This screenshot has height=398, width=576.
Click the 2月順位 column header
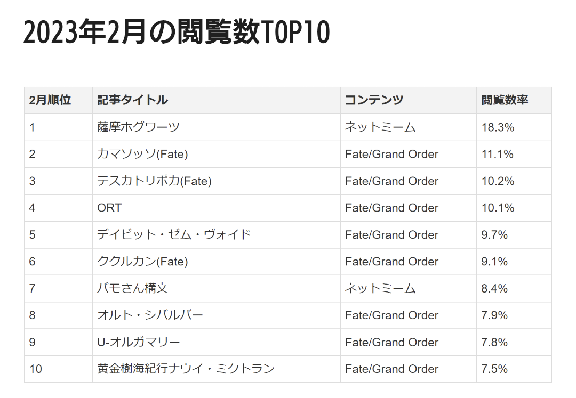click(50, 100)
